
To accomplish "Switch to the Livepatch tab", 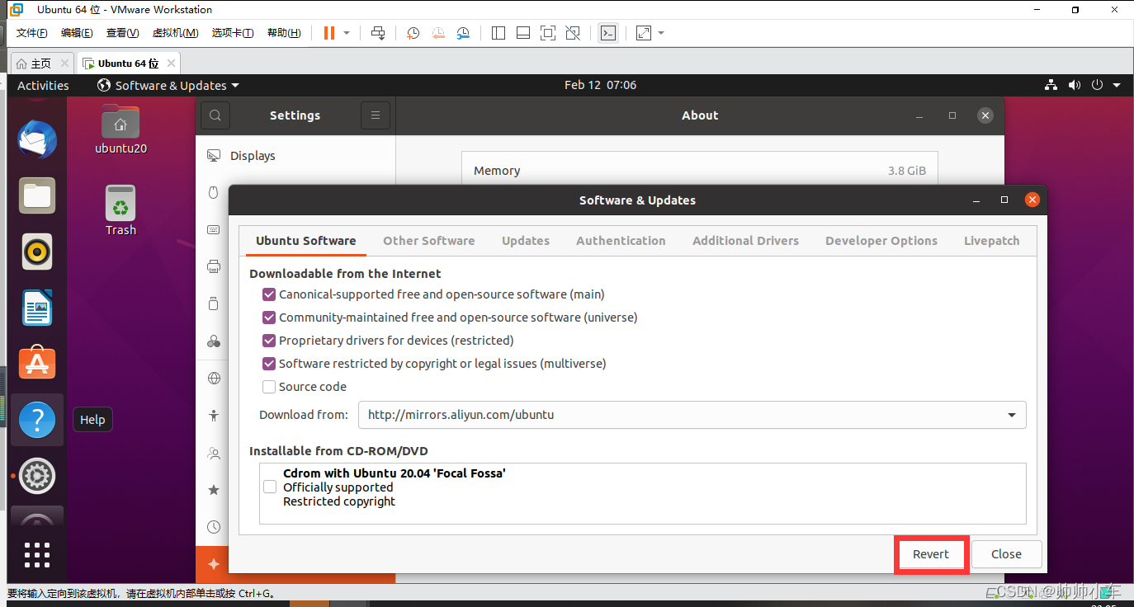I will coord(992,241).
